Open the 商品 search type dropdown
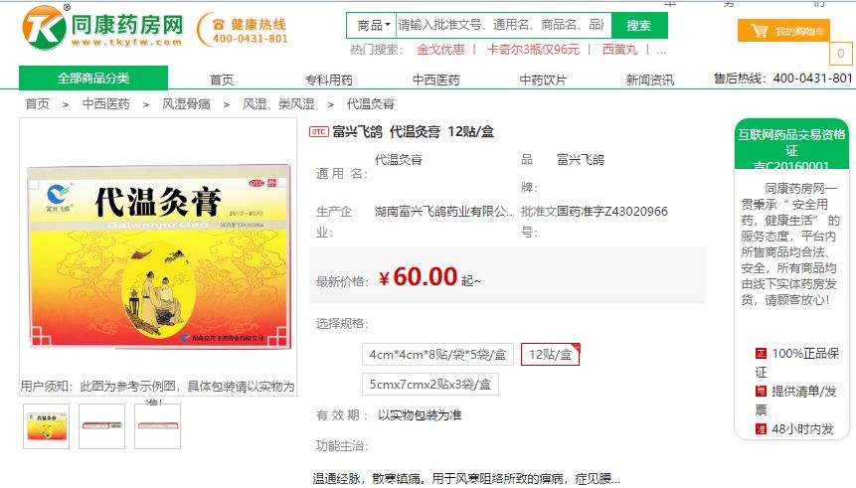 coord(372,25)
